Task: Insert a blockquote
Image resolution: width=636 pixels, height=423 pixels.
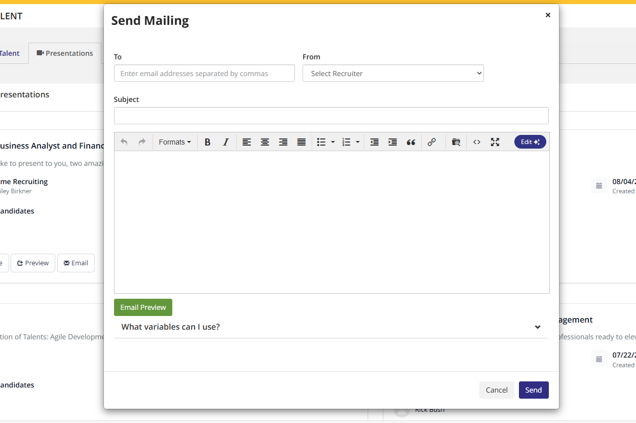Action: 410,142
